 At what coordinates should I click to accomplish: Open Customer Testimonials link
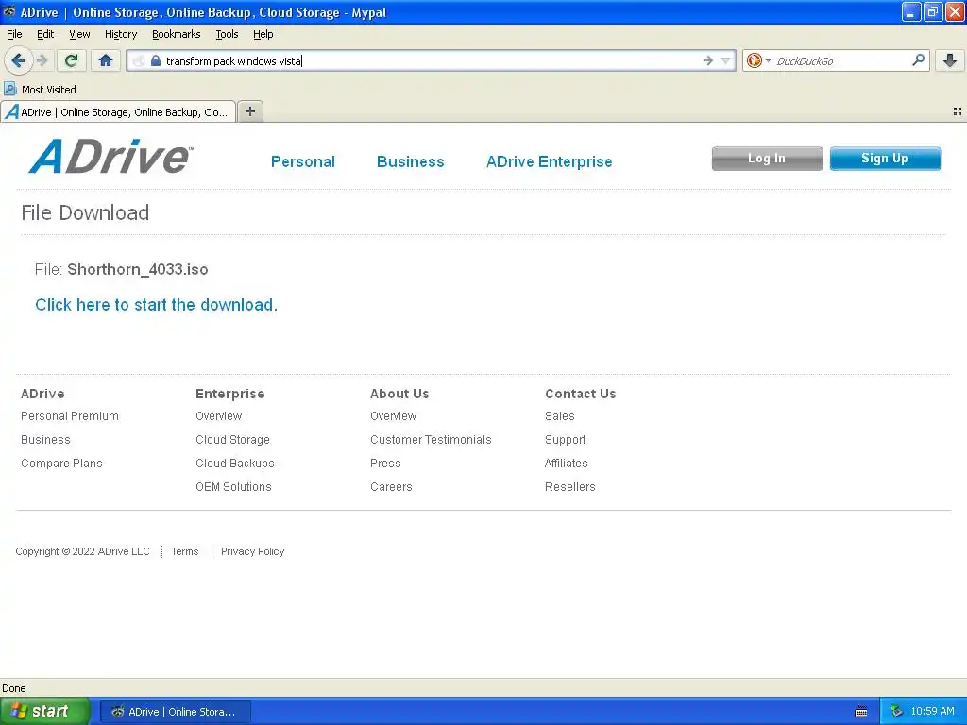pyautogui.click(x=431, y=440)
